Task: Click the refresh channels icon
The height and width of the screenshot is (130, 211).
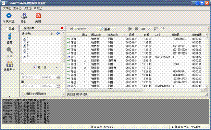Action: [x=58, y=33]
